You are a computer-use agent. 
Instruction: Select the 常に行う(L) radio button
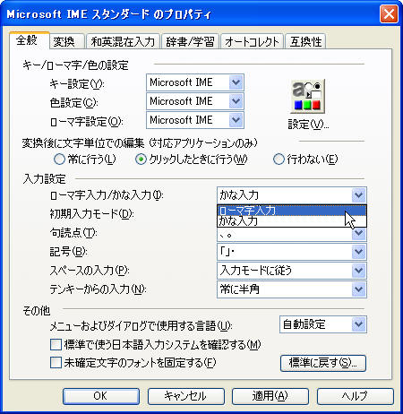59,160
